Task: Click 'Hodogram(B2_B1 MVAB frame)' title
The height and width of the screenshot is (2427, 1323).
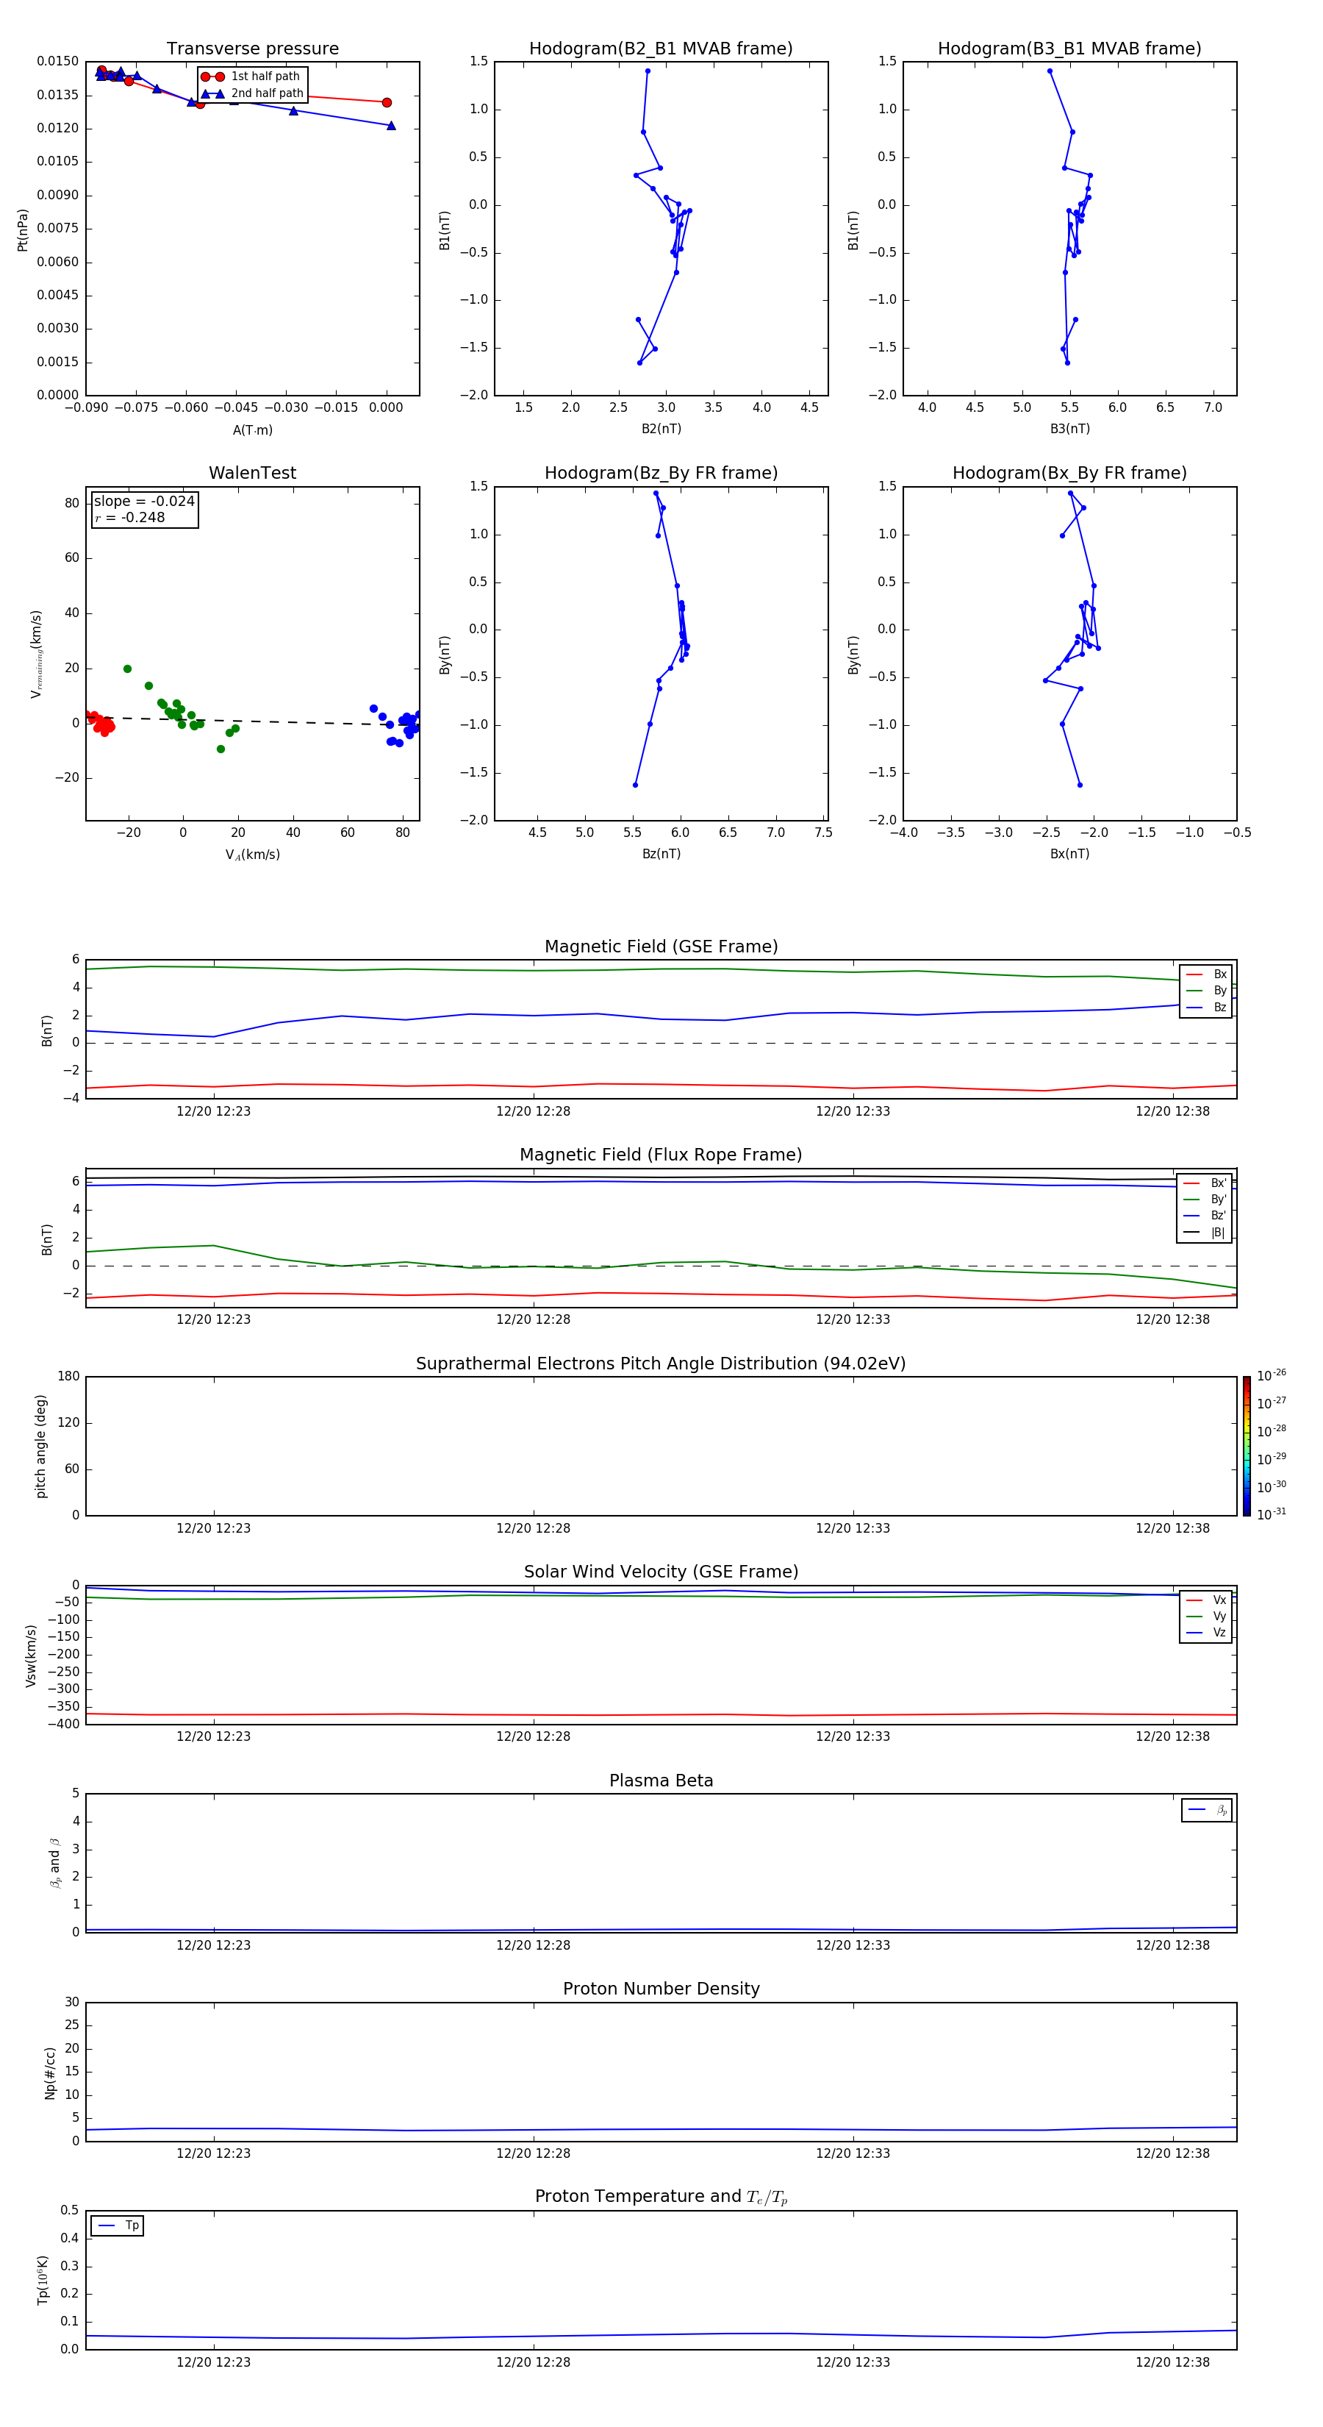Action: coord(661,48)
